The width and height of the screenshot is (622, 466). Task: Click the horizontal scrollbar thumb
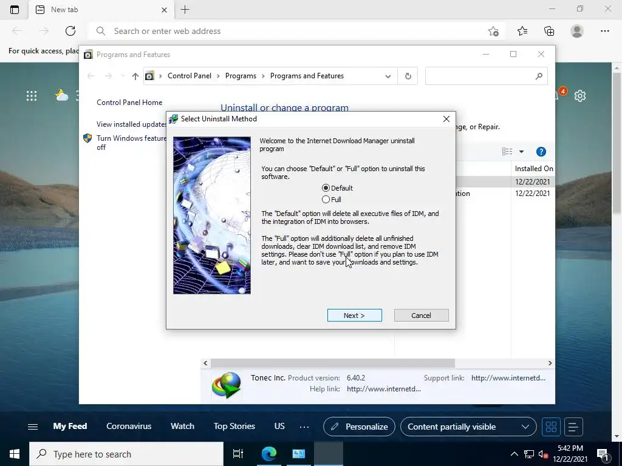[332, 363]
